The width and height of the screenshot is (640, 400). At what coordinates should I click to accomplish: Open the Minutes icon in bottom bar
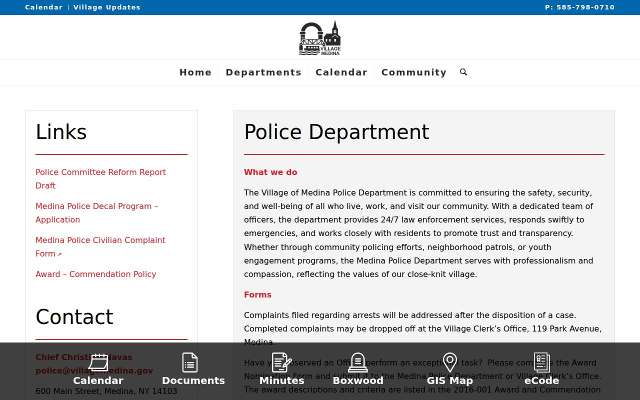coord(282,362)
